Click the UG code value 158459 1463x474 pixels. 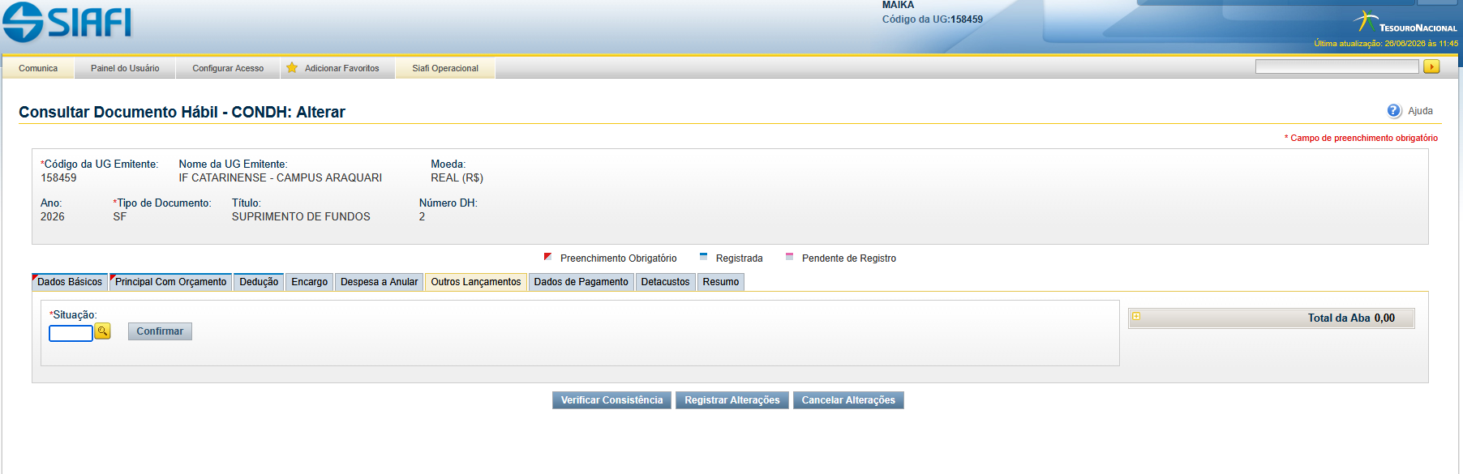[x=58, y=177]
